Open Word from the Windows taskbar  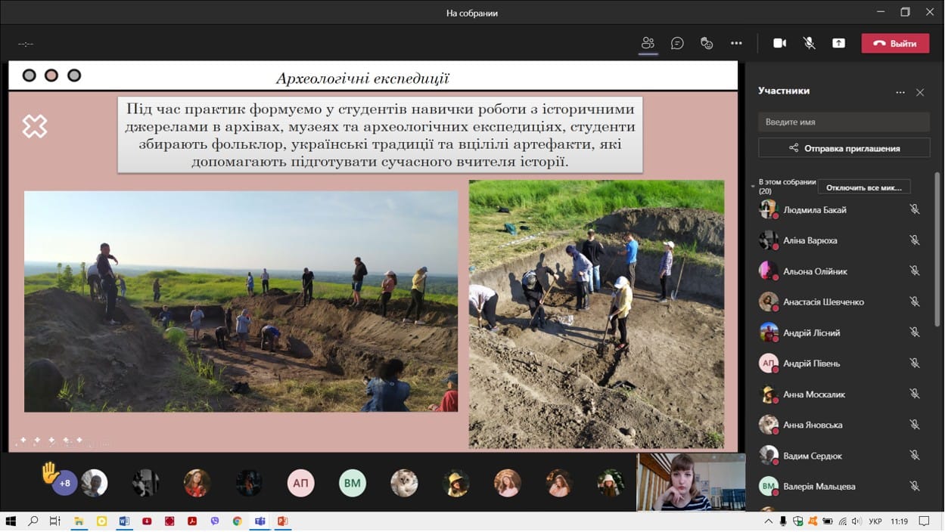pyautogui.click(x=124, y=521)
